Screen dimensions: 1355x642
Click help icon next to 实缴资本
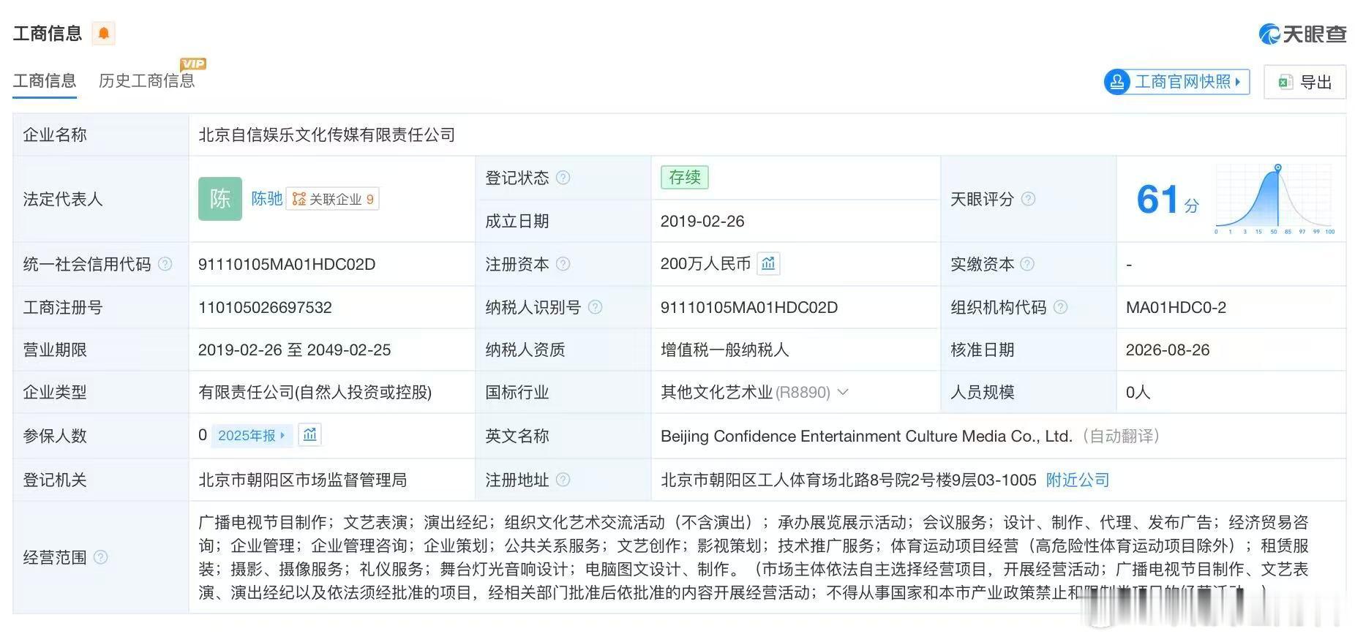(1027, 264)
